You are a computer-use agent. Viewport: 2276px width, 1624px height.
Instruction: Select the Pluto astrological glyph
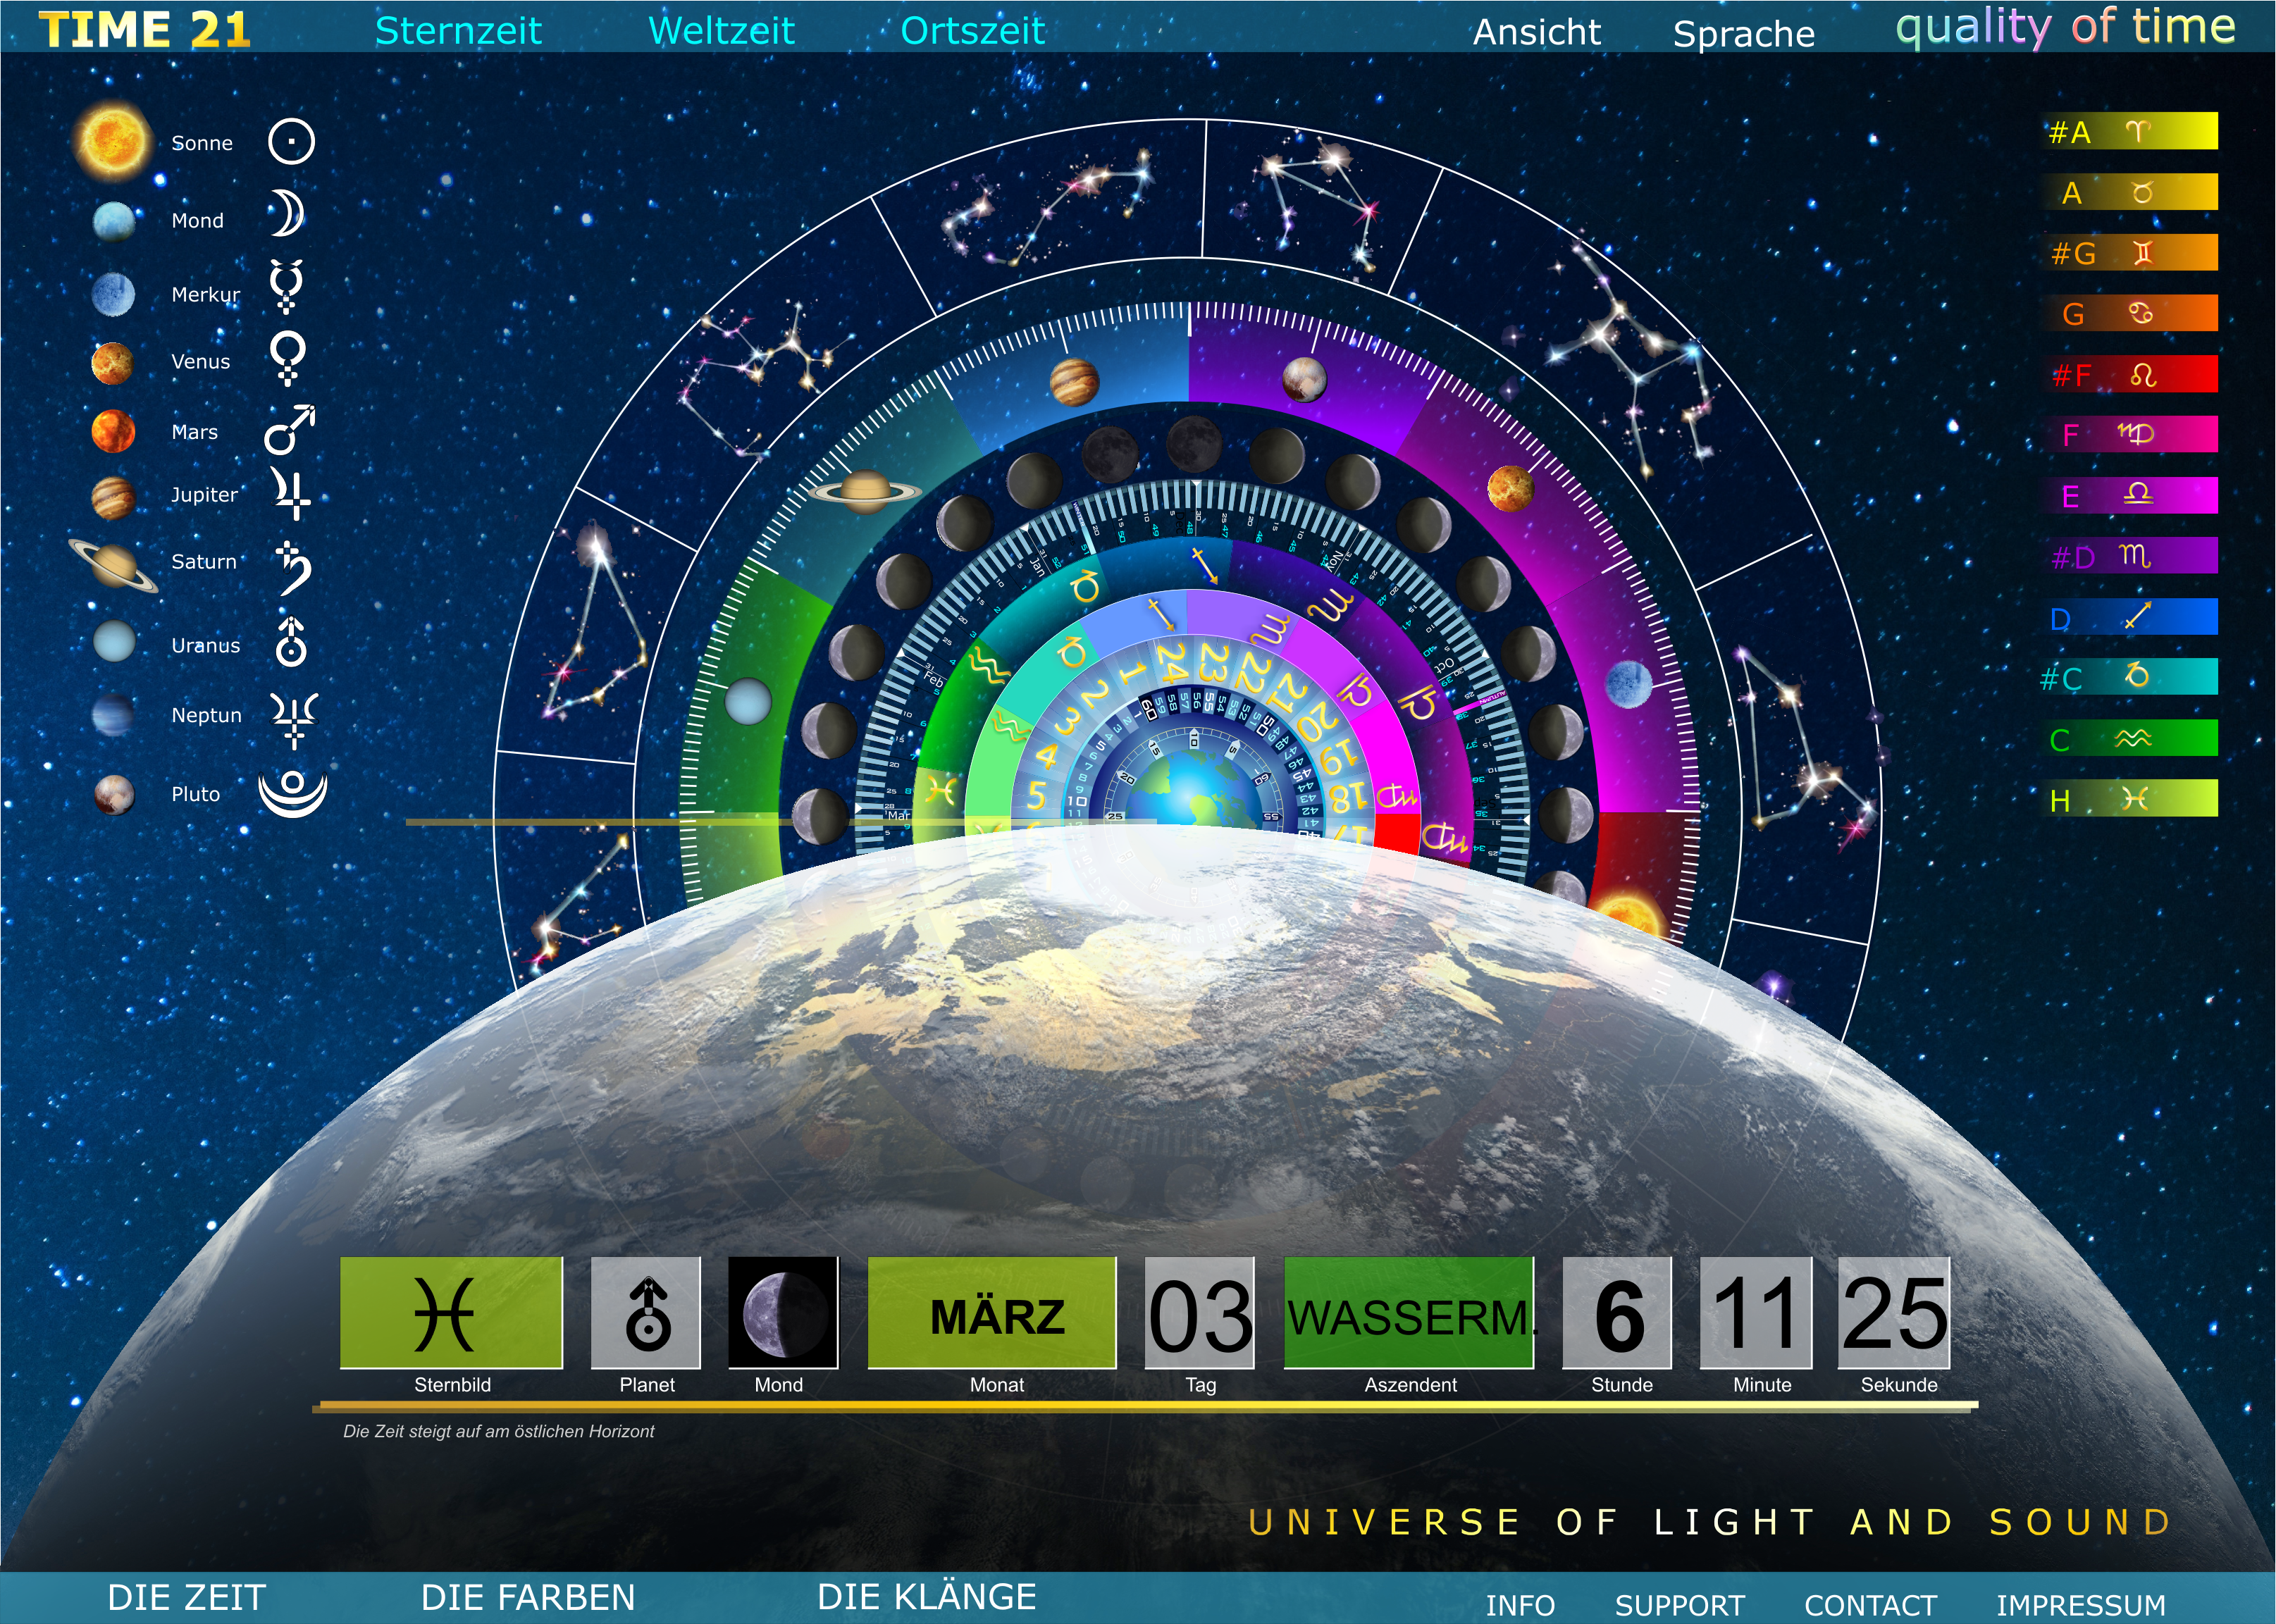[x=293, y=794]
